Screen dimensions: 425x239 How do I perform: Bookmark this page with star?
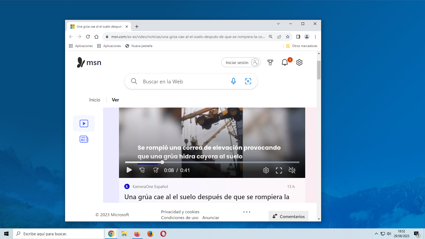tap(288, 37)
